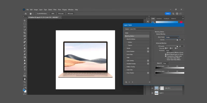The height and width of the screenshot is (103, 207).
Task: Click the Share button
Action: tap(168, 14)
